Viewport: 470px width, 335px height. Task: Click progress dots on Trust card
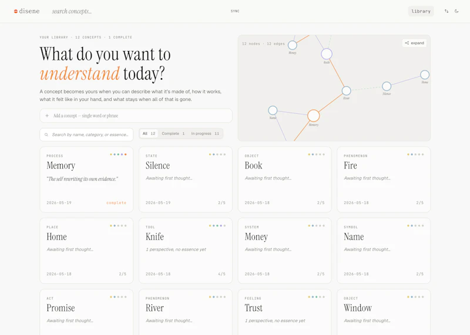coord(316,297)
